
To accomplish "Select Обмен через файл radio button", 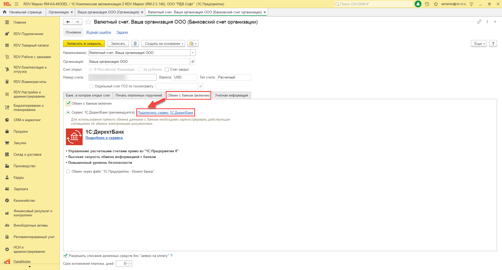I will click(68, 172).
